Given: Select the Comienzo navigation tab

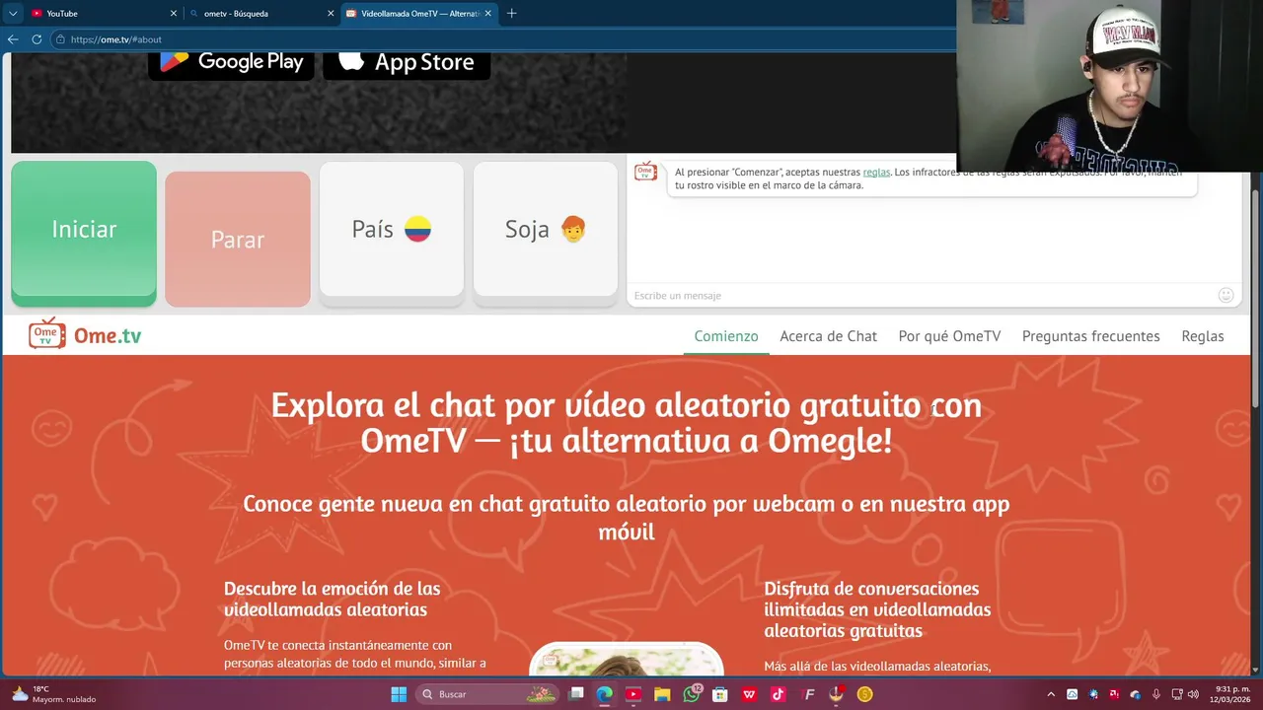Looking at the screenshot, I should pos(726,336).
